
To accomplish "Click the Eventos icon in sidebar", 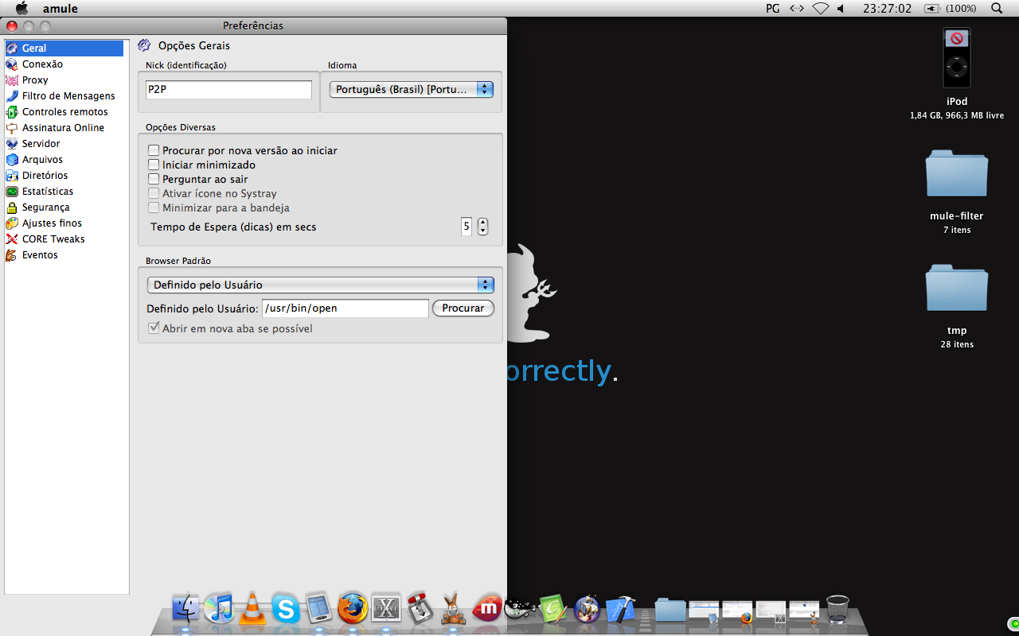I will (12, 255).
